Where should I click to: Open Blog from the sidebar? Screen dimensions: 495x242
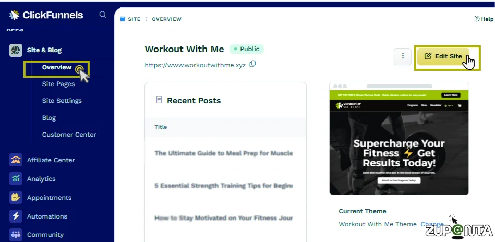coord(49,118)
